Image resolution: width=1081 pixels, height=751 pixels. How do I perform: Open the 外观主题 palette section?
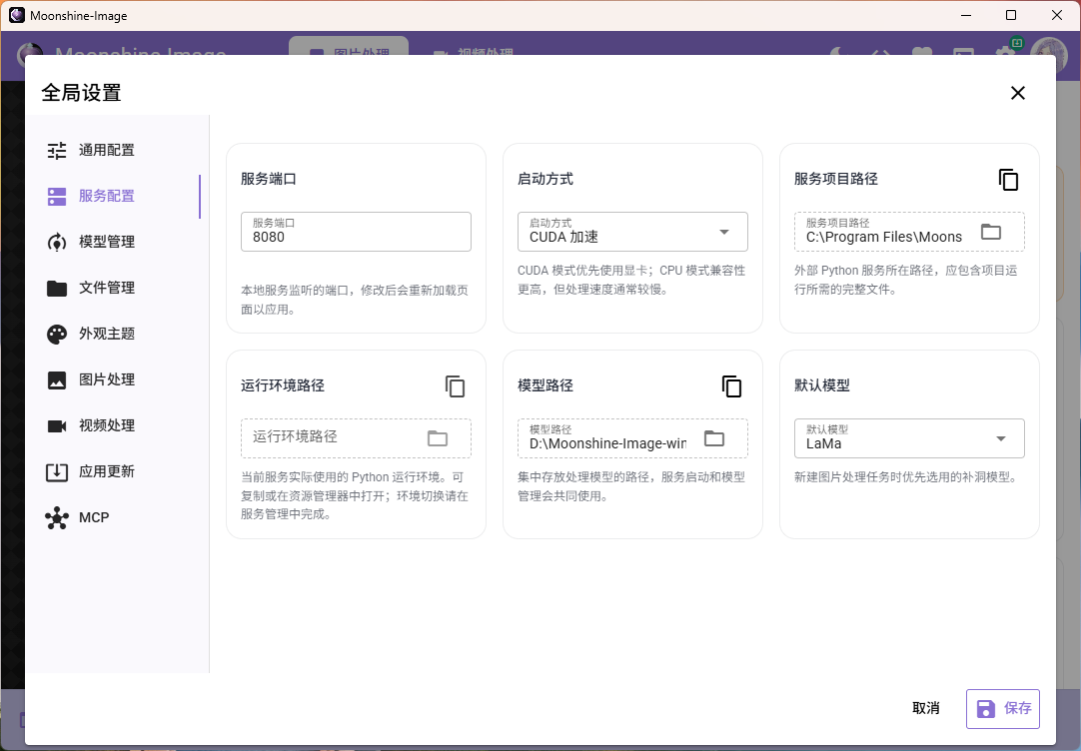coord(115,335)
